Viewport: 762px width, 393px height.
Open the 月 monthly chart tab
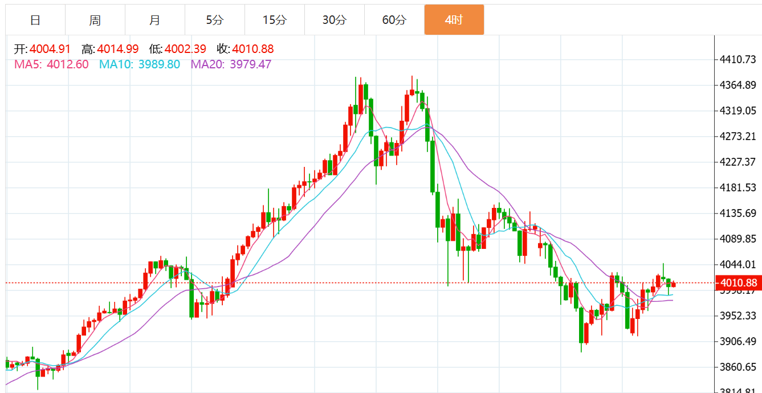(x=155, y=20)
